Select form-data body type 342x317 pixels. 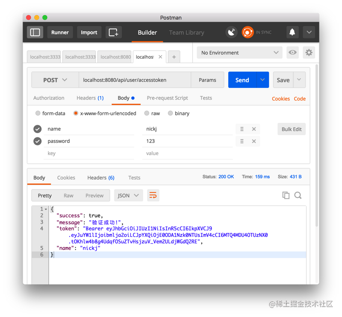38,113
